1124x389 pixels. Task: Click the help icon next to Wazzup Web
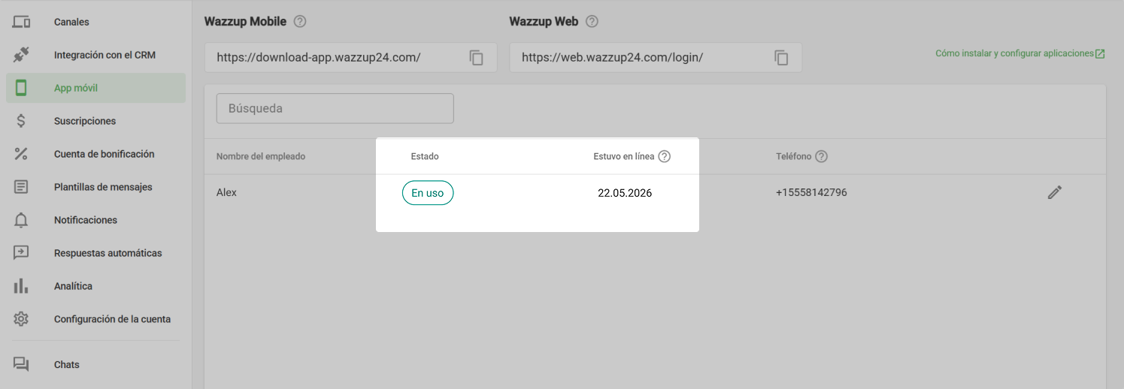click(x=592, y=22)
